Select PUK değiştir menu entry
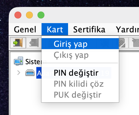Screen dimensions: 139x115 (x=80, y=95)
